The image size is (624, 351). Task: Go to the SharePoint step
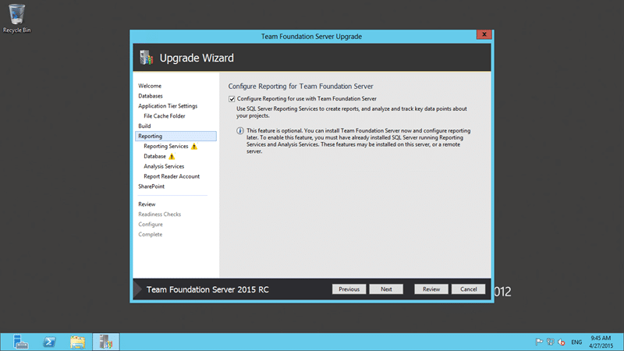151,186
